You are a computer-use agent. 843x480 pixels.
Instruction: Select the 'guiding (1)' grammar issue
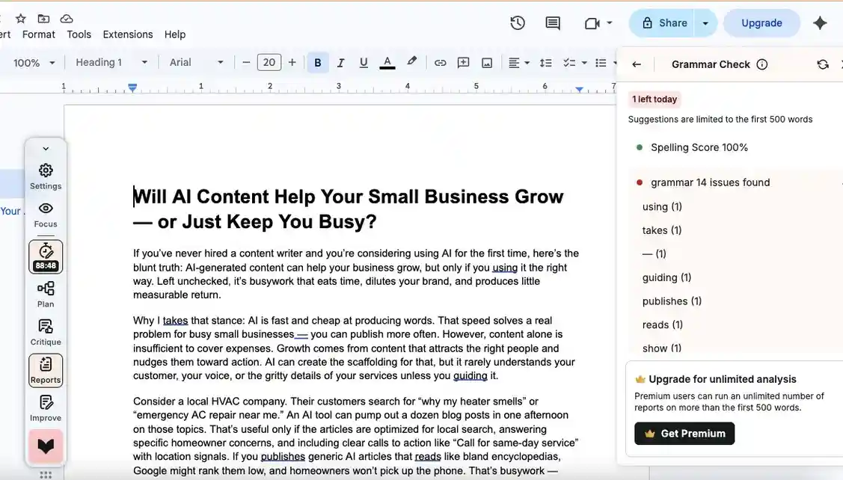(x=666, y=278)
